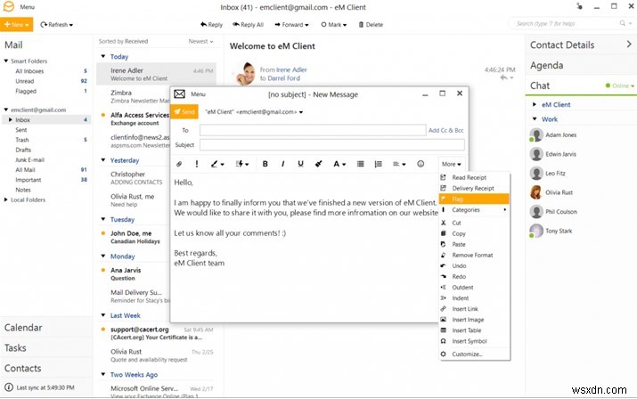Click the Add Cc & Bcc link
The width and height of the screenshot is (637, 399).
coord(445,130)
